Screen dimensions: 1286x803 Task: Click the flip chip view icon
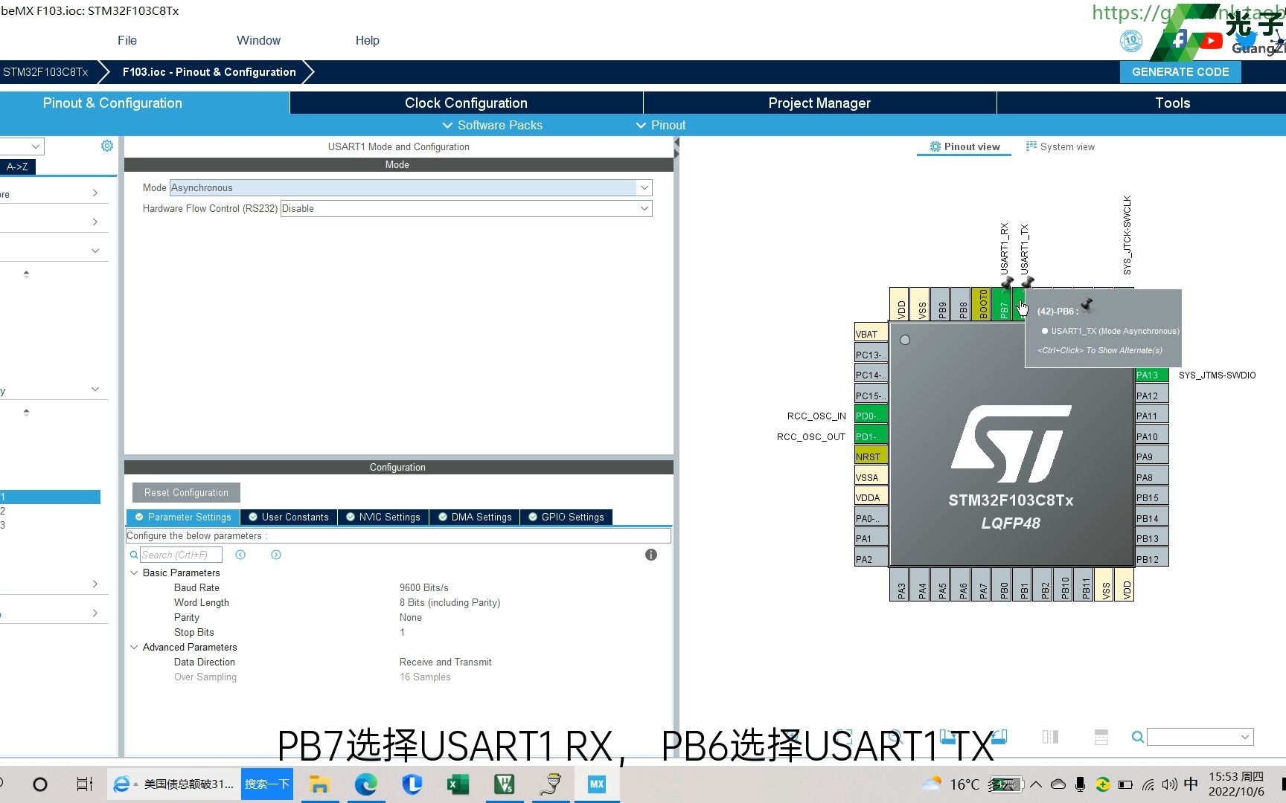point(1049,737)
